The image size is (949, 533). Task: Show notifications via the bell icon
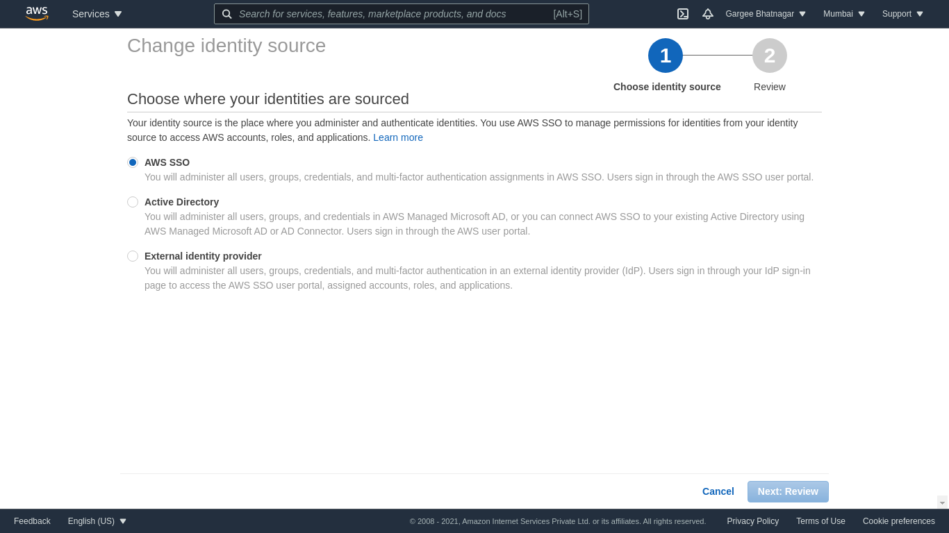(x=708, y=14)
